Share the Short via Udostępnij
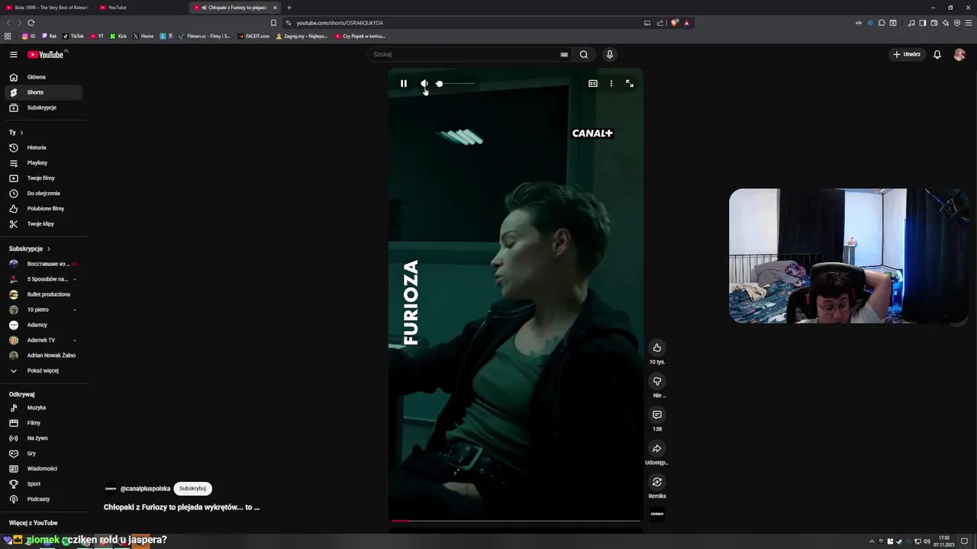 [656, 448]
